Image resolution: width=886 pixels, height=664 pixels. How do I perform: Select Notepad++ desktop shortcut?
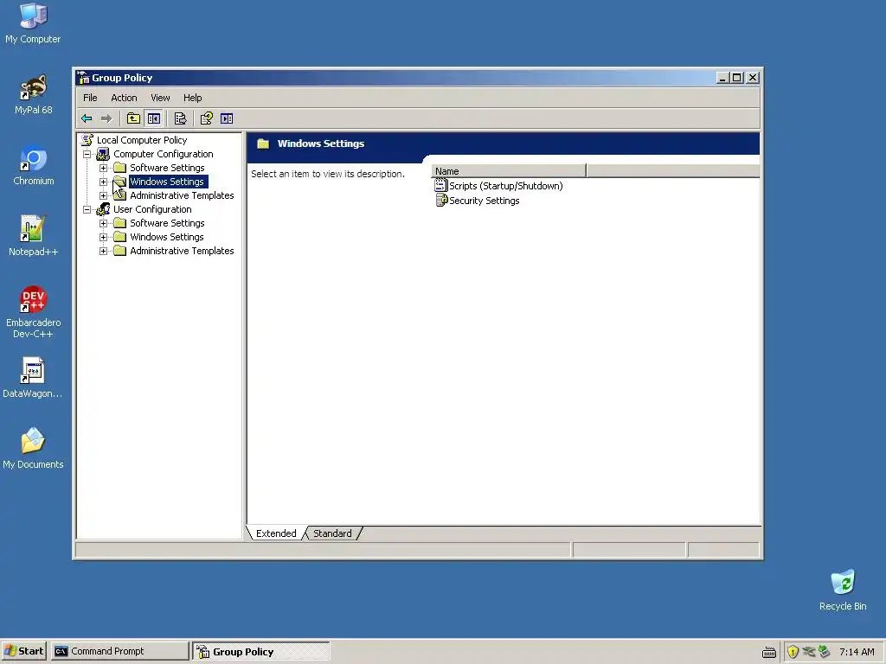[x=33, y=237]
